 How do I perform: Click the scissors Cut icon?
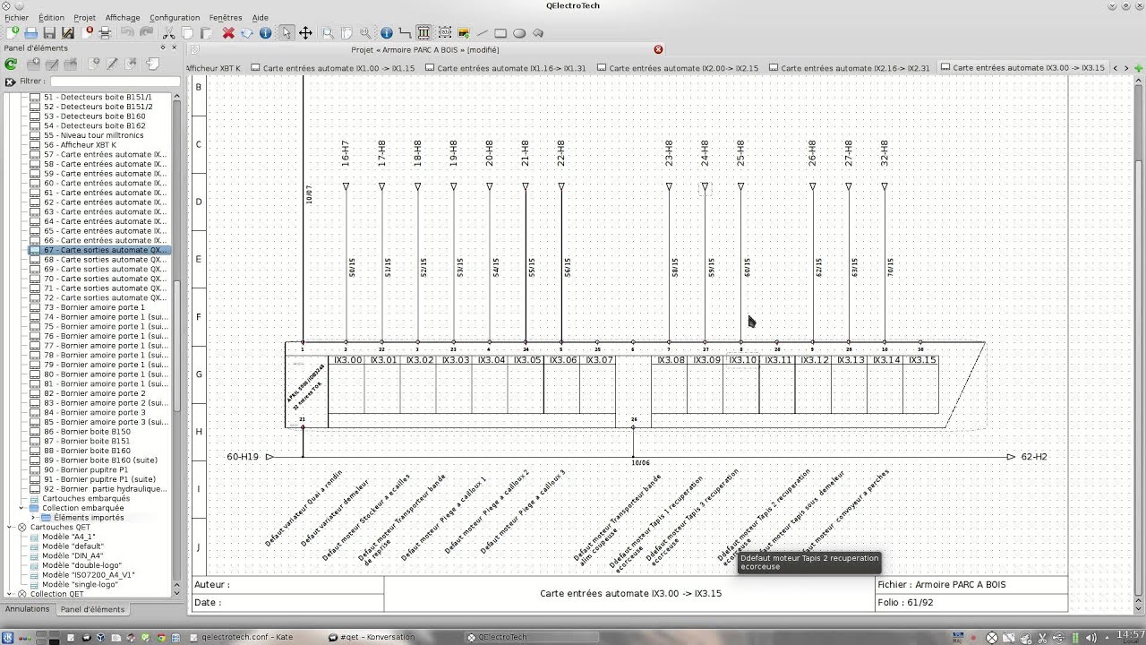pos(169,32)
